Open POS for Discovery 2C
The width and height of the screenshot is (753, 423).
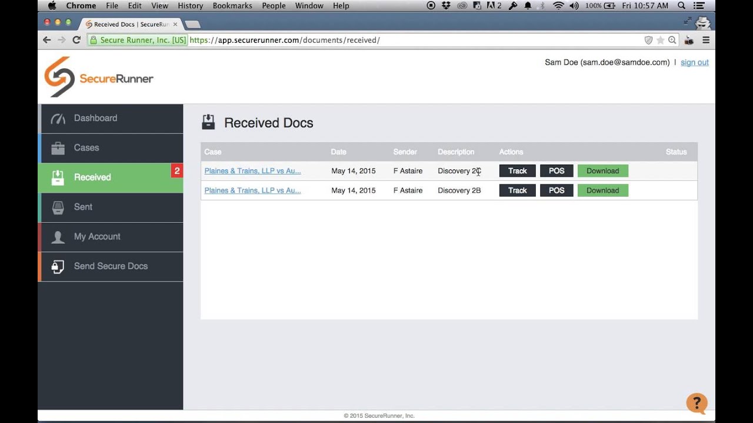pyautogui.click(x=557, y=171)
